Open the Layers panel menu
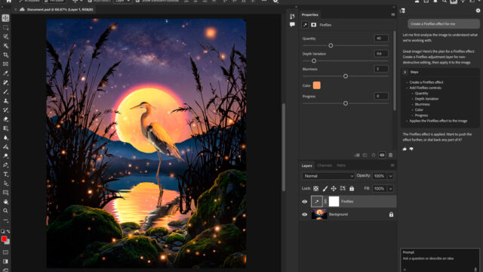Viewport: 483px width, 272px height. [x=392, y=165]
